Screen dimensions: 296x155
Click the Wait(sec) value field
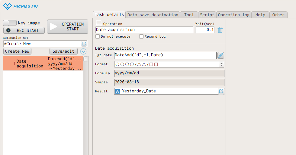coord(205,30)
